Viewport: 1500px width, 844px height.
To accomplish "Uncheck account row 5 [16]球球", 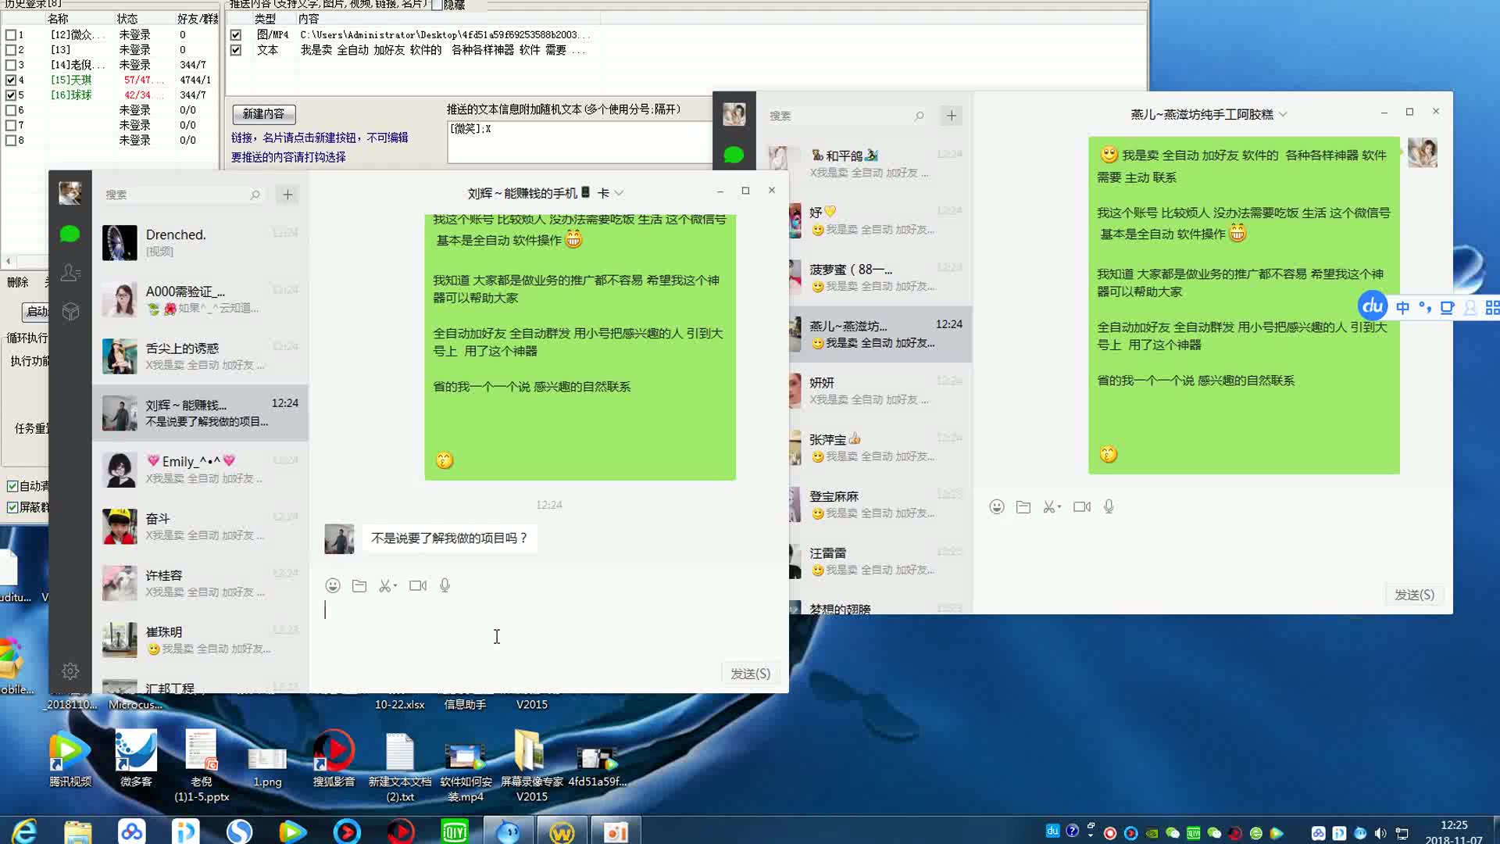I will (11, 95).
